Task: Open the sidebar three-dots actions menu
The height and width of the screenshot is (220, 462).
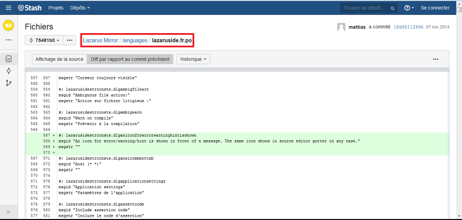Action: [x=8, y=40]
